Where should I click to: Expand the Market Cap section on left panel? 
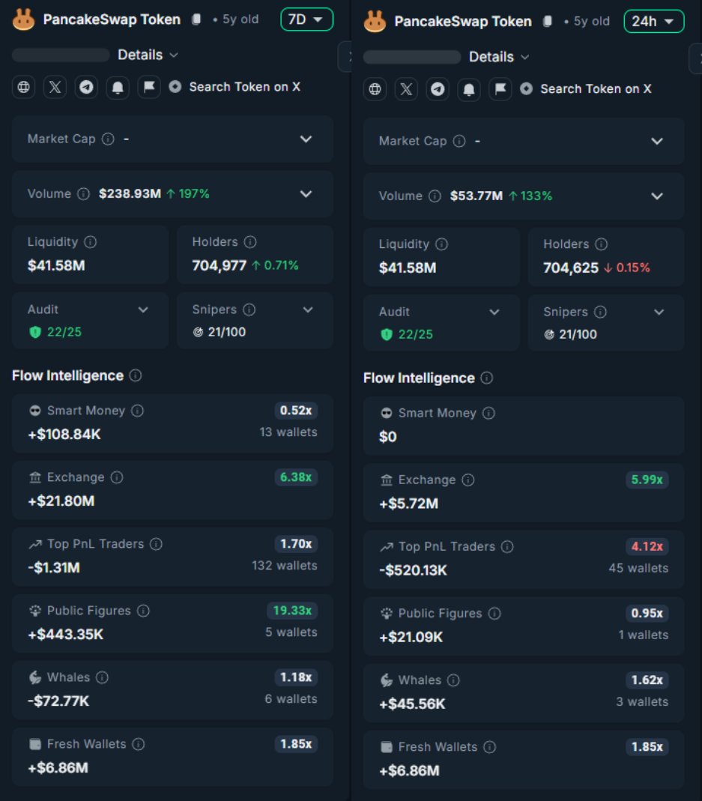[x=306, y=139]
